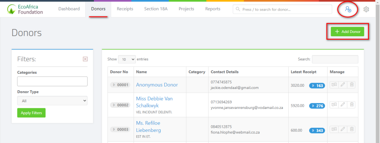Viewport: 380px width, 143px height.
Task: Edit Debbie Van Schalkwyk with the pencil icon
Action: coord(343,105)
